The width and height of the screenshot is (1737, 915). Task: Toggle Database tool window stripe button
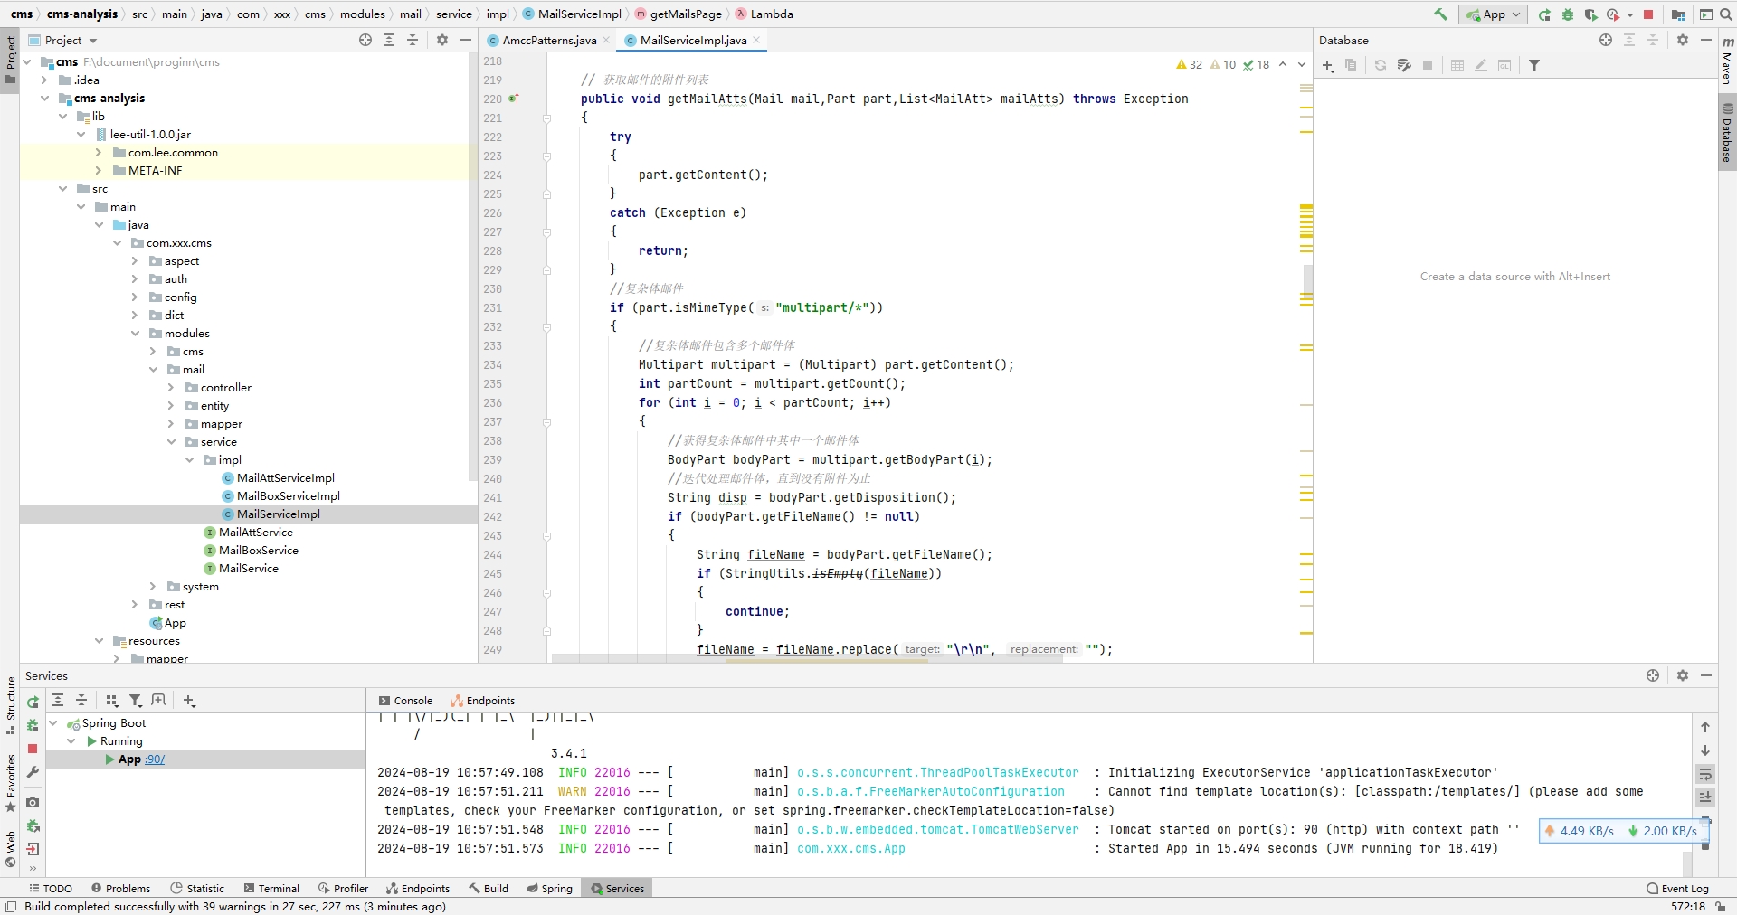click(1727, 132)
